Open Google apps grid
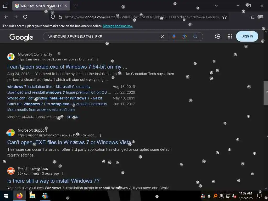Screen dimensions: 268x201 coord(230,36)
